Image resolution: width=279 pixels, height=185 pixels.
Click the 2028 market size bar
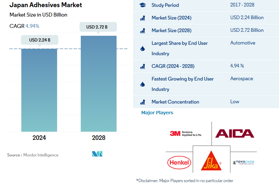click(x=99, y=84)
